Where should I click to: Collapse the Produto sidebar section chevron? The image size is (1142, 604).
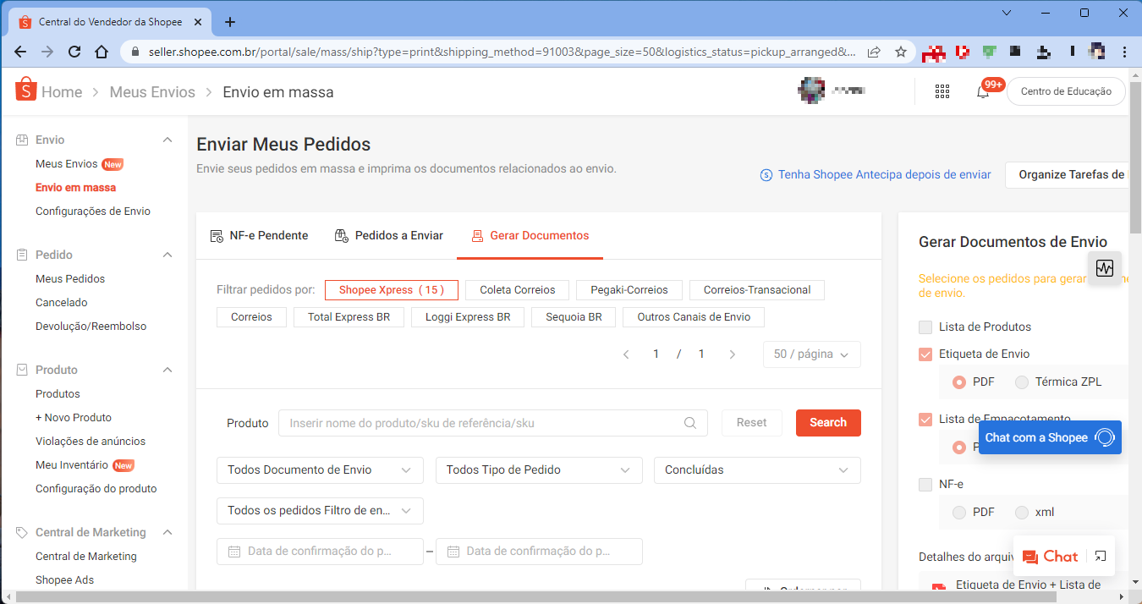pos(167,370)
